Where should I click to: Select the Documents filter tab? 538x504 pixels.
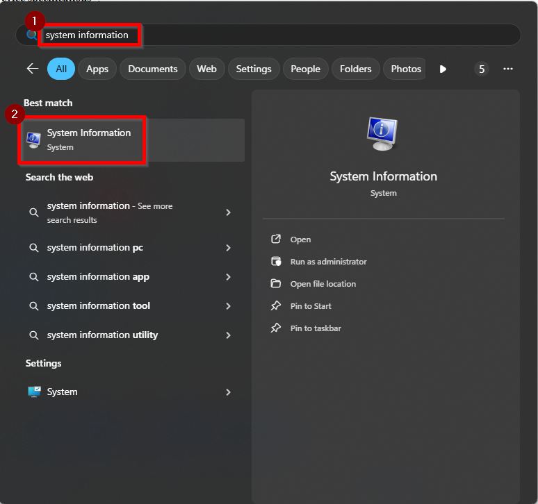click(x=152, y=69)
